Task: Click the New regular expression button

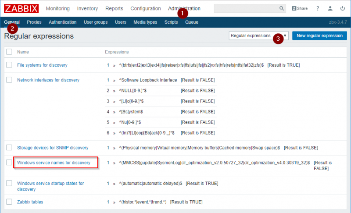Action: (x=319, y=36)
